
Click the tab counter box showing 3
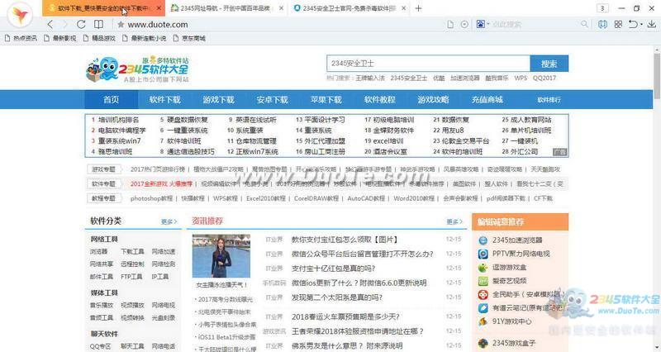602,8
